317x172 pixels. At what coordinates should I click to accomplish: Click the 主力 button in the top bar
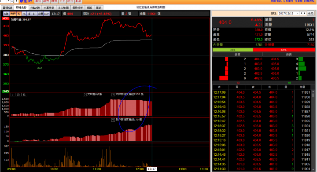point(62,1)
